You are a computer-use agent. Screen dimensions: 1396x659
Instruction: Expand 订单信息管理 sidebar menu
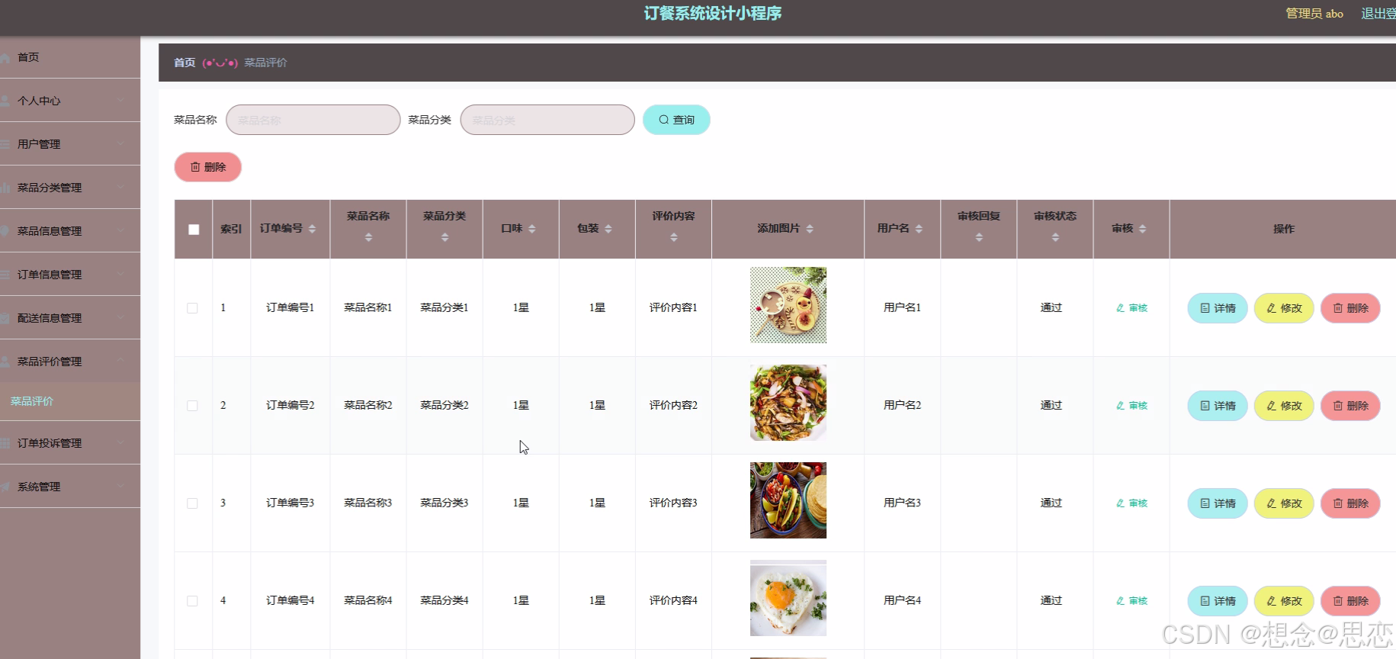[x=70, y=275]
